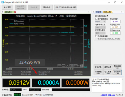
Task: Enable 显示辅助曲线 checkbox
Action: click(96, 19)
